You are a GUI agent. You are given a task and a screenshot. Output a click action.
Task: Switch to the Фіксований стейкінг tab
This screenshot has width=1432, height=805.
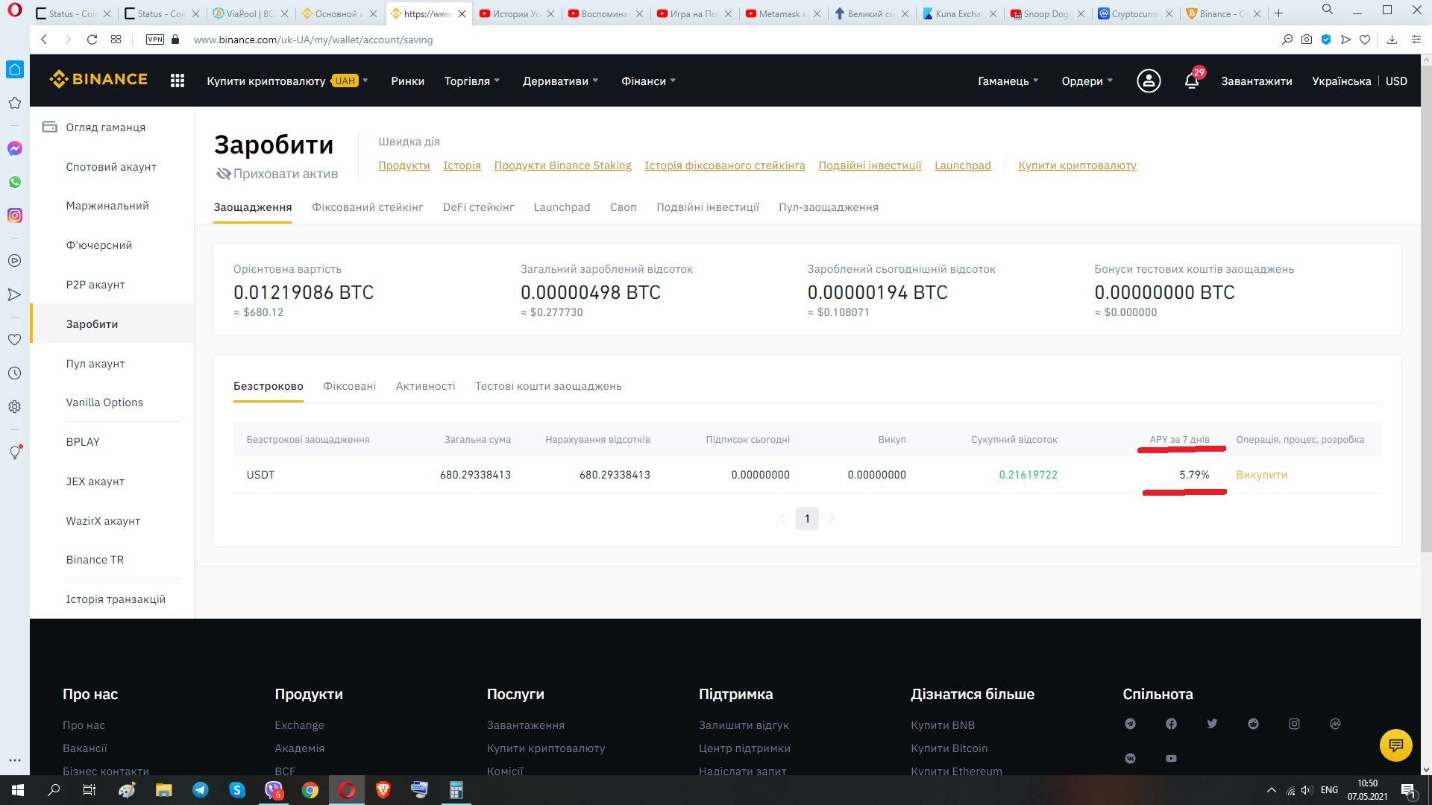point(367,207)
